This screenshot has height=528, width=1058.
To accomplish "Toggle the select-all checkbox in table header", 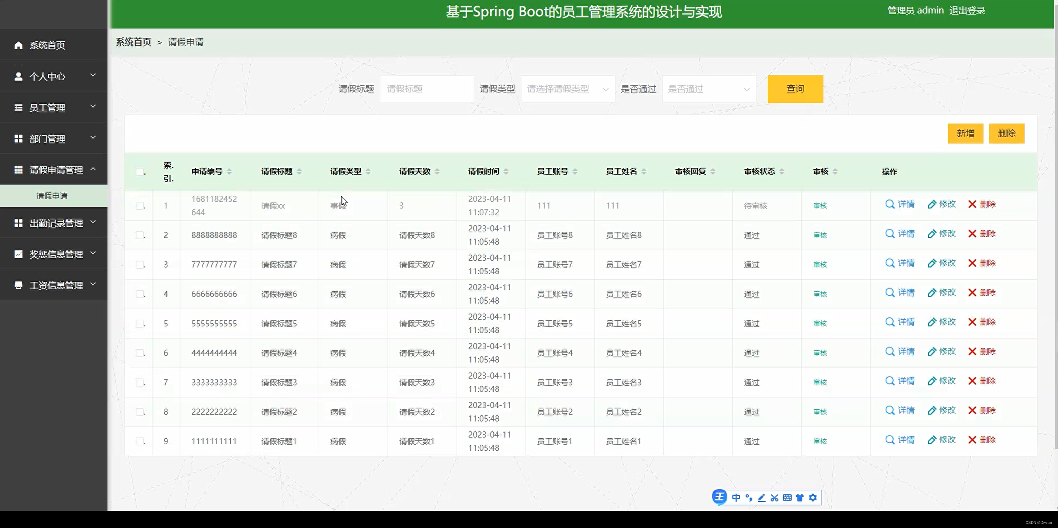I will tap(140, 172).
